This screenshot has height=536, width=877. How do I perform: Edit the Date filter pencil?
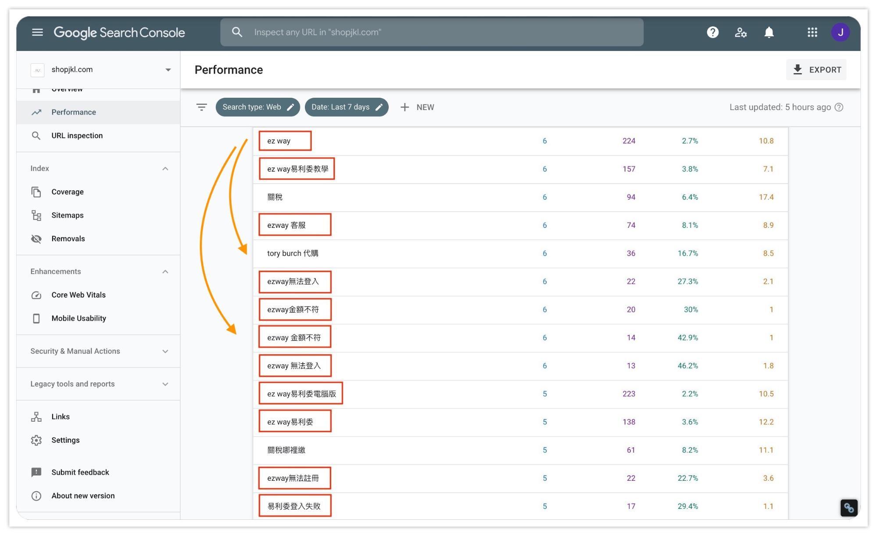coord(379,107)
